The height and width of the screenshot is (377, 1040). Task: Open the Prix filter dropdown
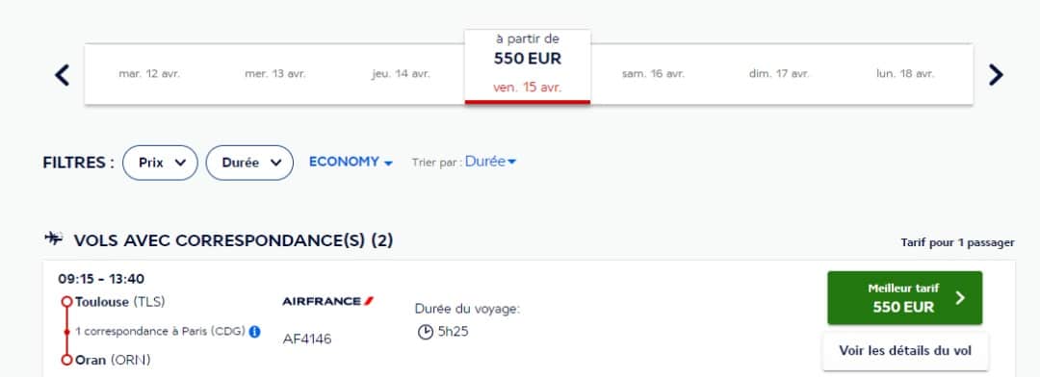160,163
